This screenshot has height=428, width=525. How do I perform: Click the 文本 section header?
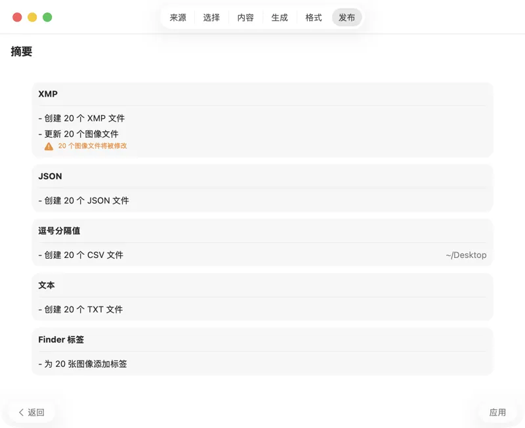tap(47, 286)
